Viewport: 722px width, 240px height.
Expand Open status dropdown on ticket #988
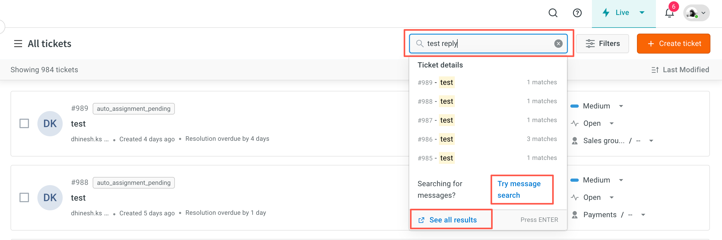tap(612, 197)
